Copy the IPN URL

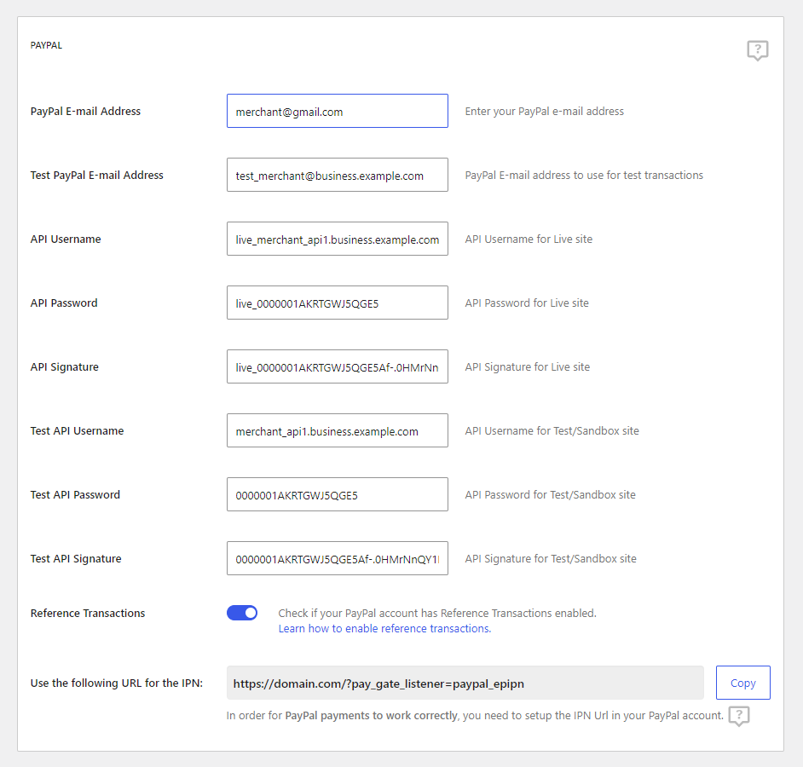click(x=743, y=683)
